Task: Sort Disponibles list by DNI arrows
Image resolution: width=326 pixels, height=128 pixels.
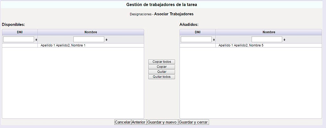Action: click(36, 39)
